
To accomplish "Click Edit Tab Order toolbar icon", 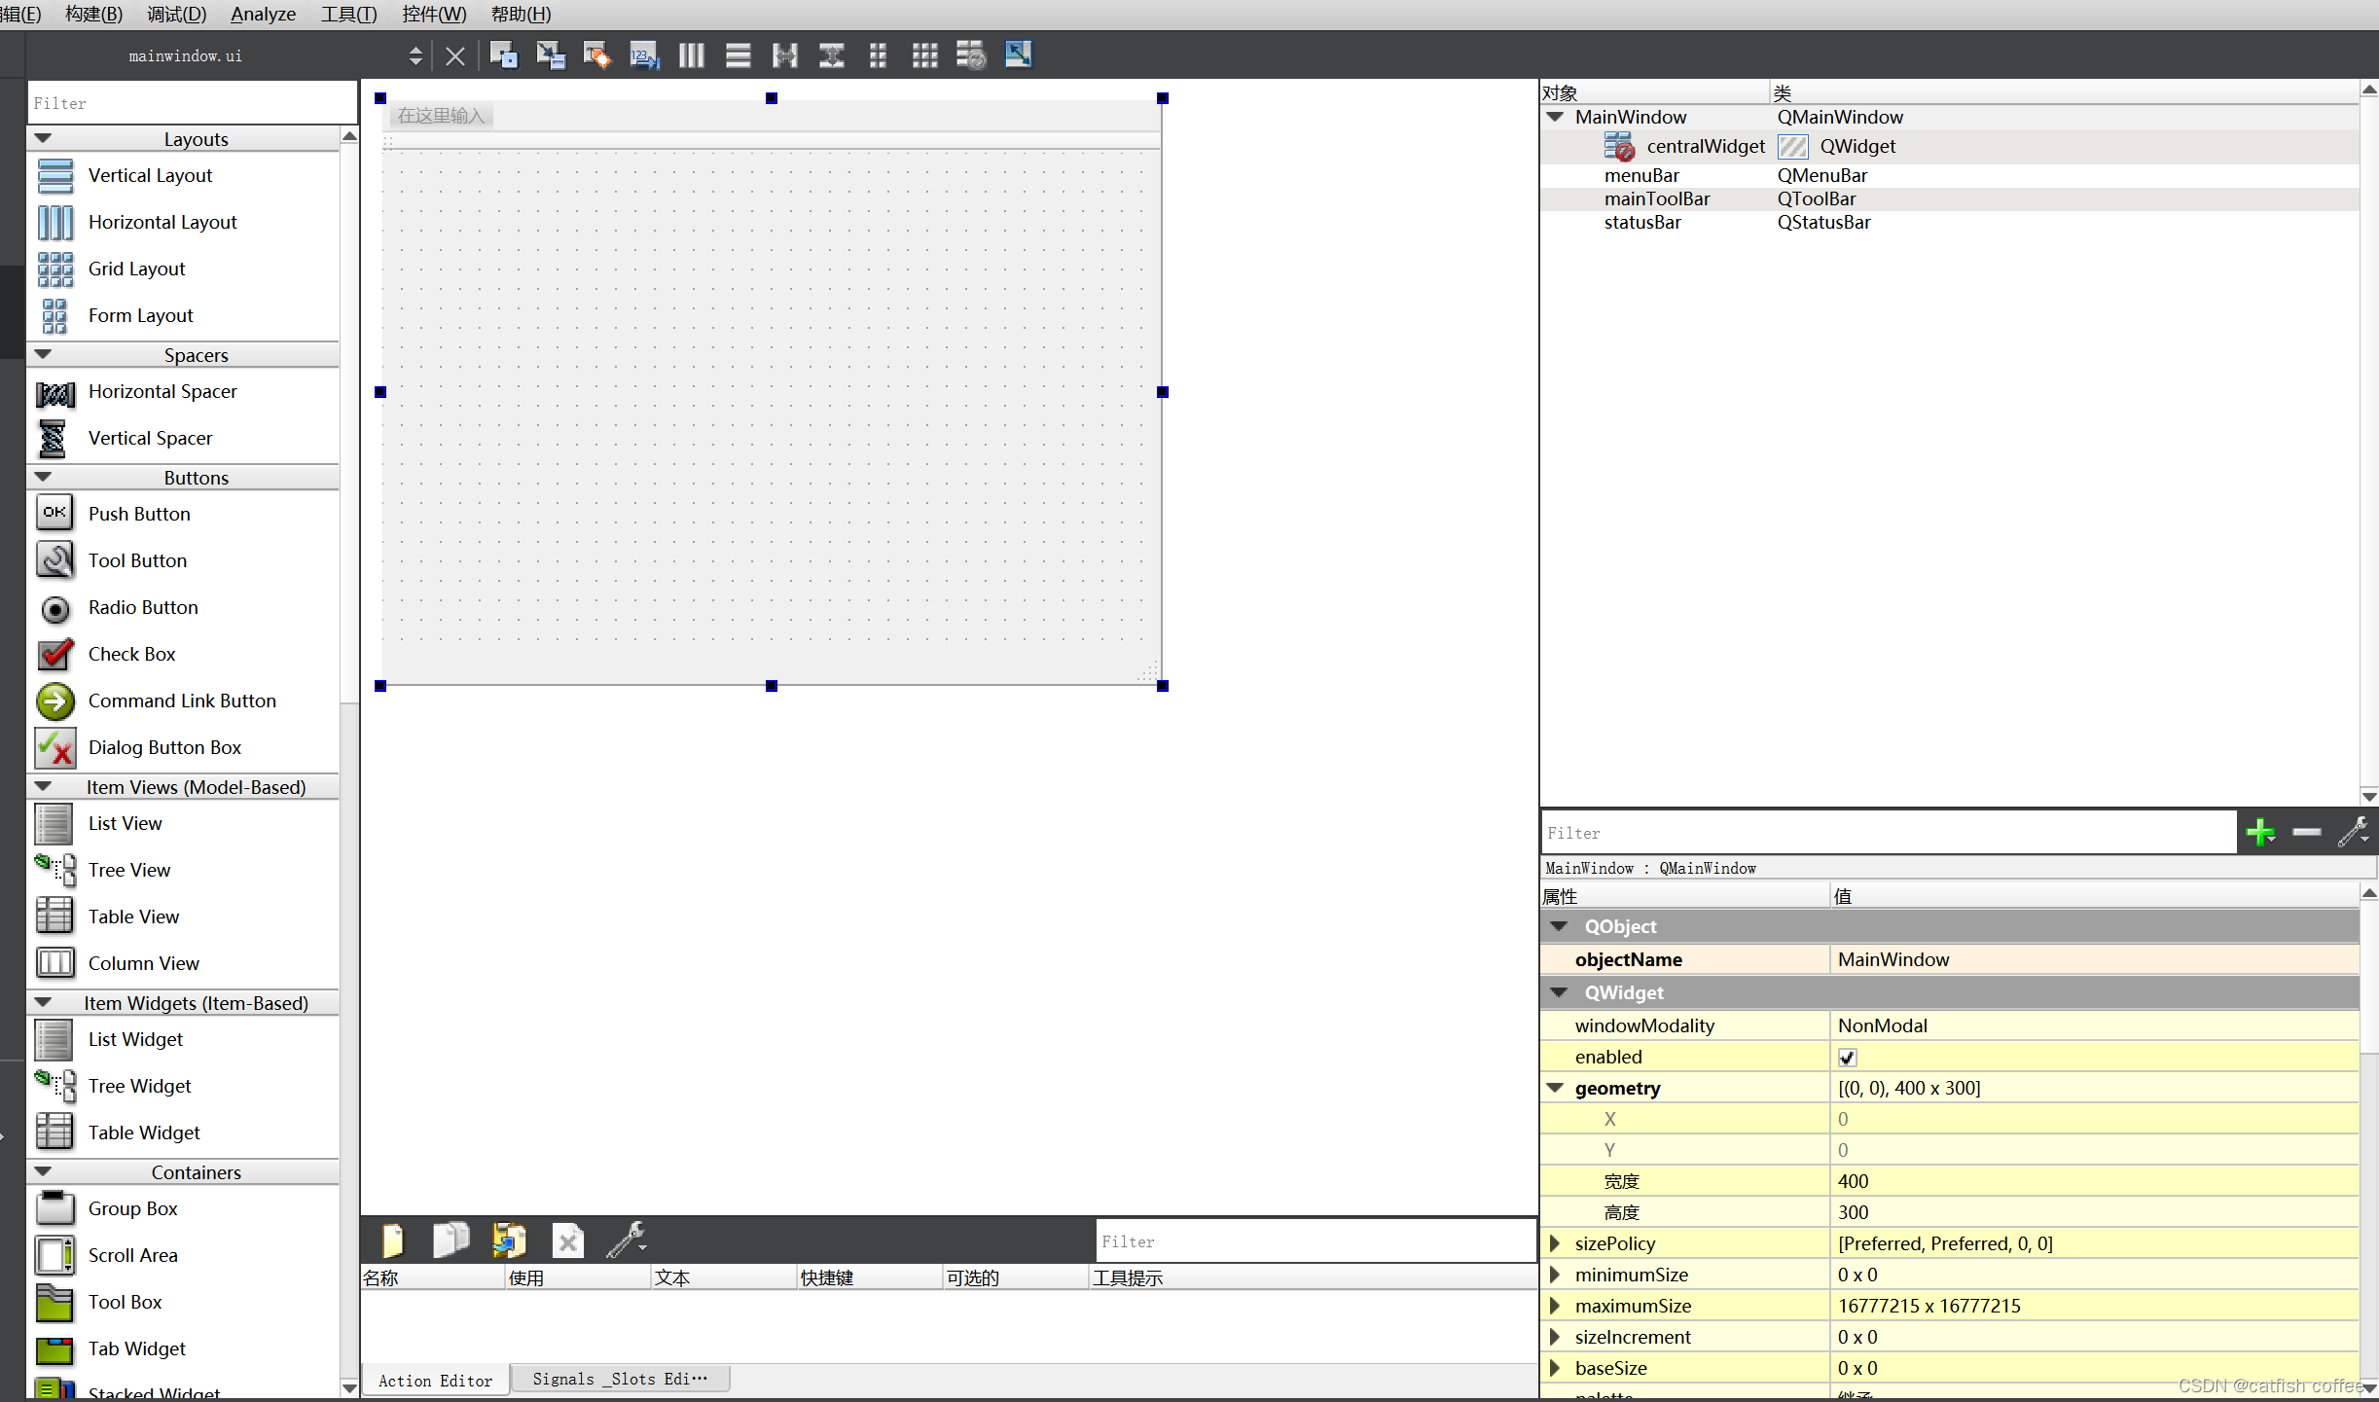I will (643, 55).
